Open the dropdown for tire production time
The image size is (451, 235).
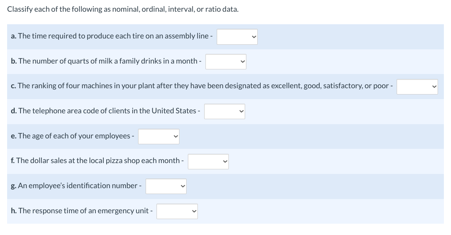[x=237, y=37]
